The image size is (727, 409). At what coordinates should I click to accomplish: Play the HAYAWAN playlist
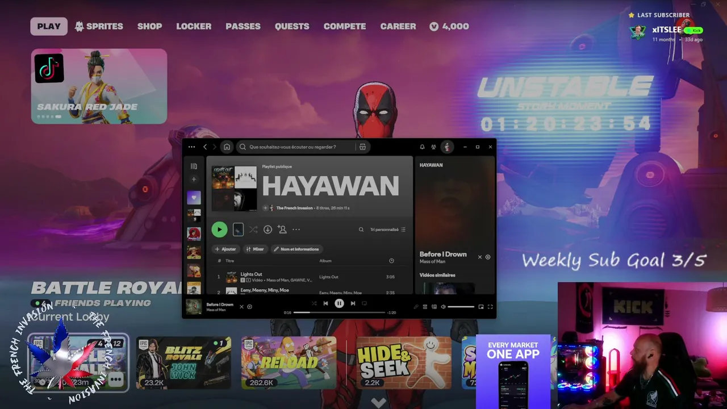click(219, 229)
